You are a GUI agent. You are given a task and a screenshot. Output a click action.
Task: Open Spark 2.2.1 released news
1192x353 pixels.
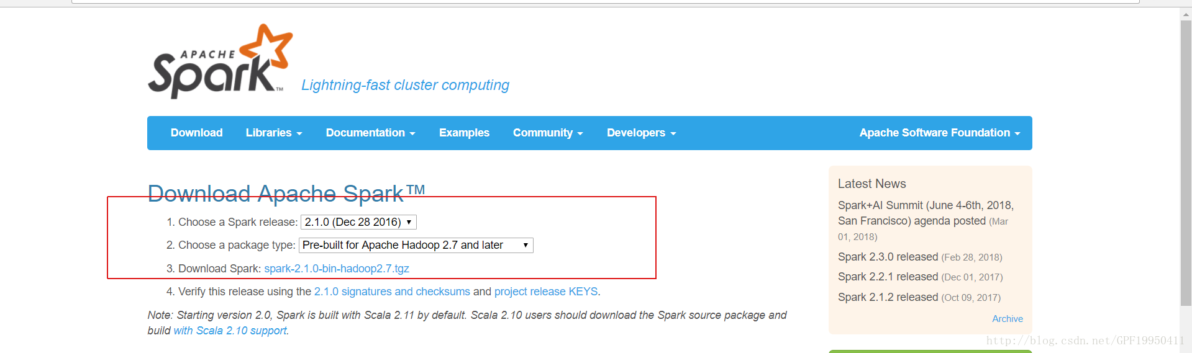[888, 277]
